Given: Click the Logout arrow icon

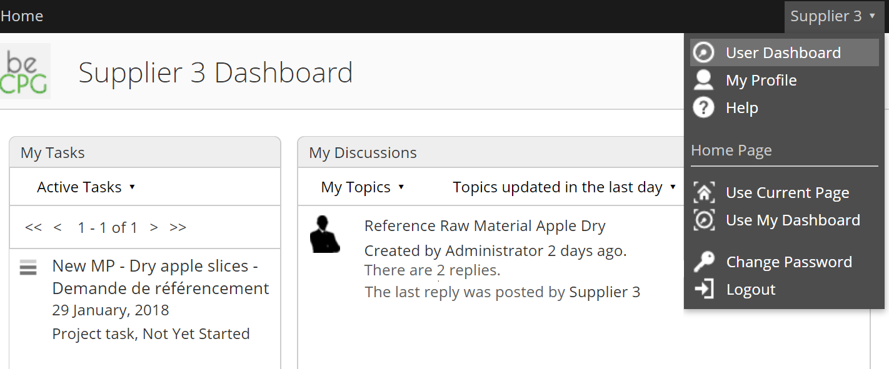Looking at the screenshot, I should 704,289.
